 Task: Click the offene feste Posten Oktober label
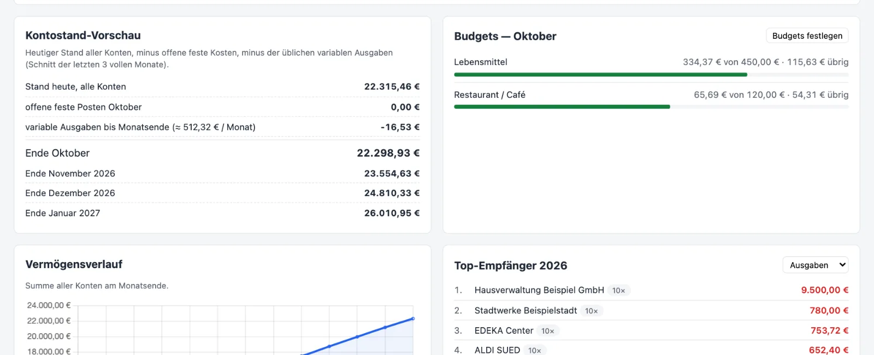click(x=84, y=107)
